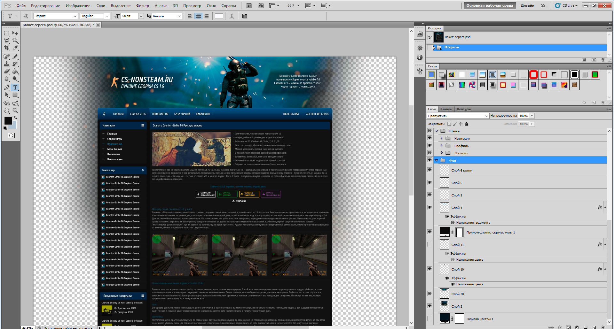The height and width of the screenshot is (329, 614).
Task: Pick the Polygonal Lasso tool
Action: [7, 41]
